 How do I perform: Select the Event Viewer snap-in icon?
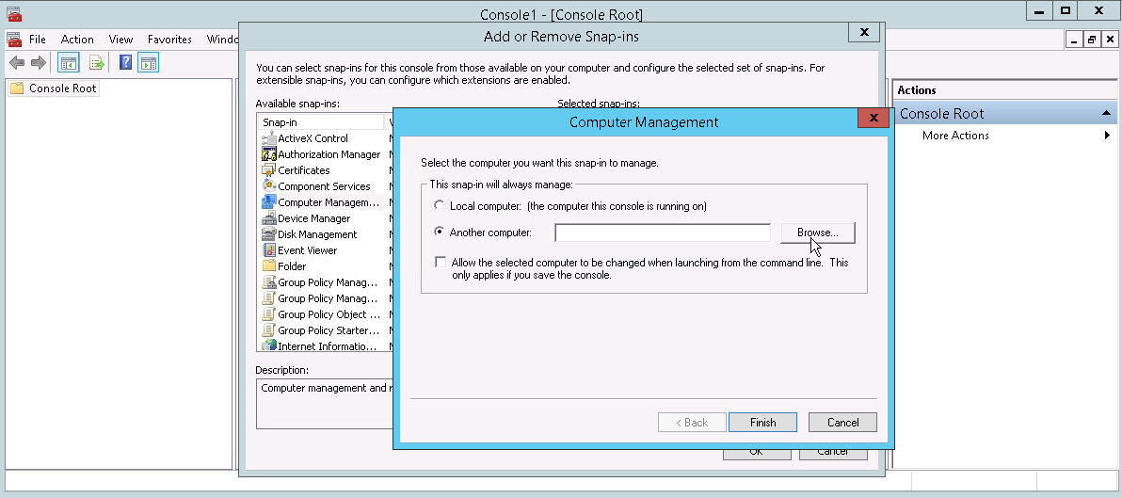[x=269, y=250]
